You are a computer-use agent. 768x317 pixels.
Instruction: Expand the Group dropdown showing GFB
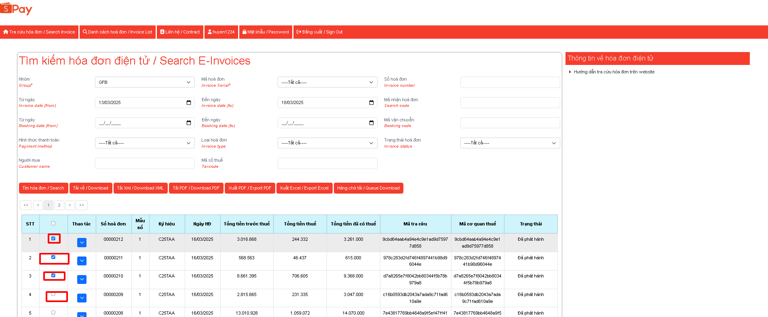(x=144, y=82)
